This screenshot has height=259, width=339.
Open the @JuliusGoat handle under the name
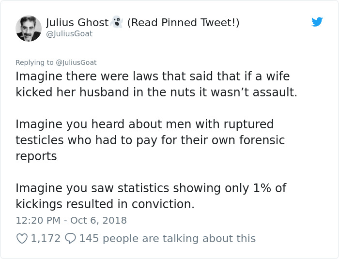click(x=69, y=34)
